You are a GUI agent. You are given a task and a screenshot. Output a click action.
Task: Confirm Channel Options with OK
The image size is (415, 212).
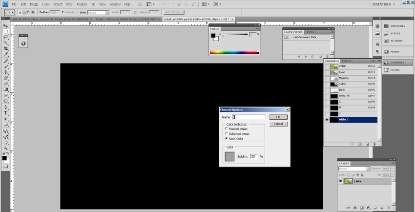278,117
